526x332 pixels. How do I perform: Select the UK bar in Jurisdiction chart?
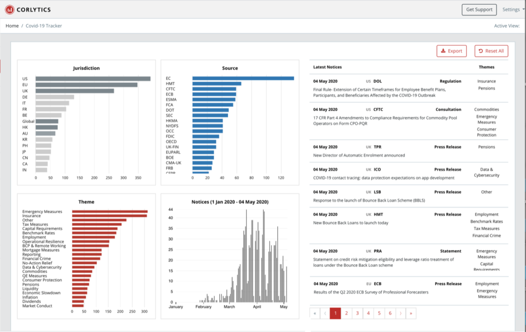[74, 91]
